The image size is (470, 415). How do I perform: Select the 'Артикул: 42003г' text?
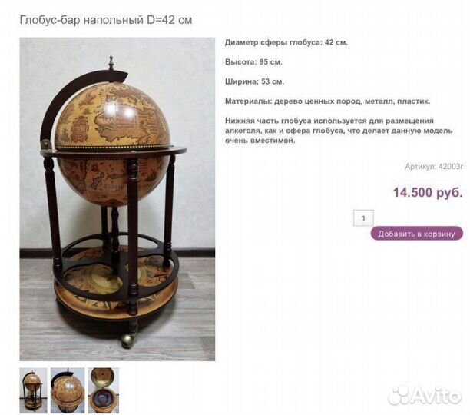(x=434, y=167)
